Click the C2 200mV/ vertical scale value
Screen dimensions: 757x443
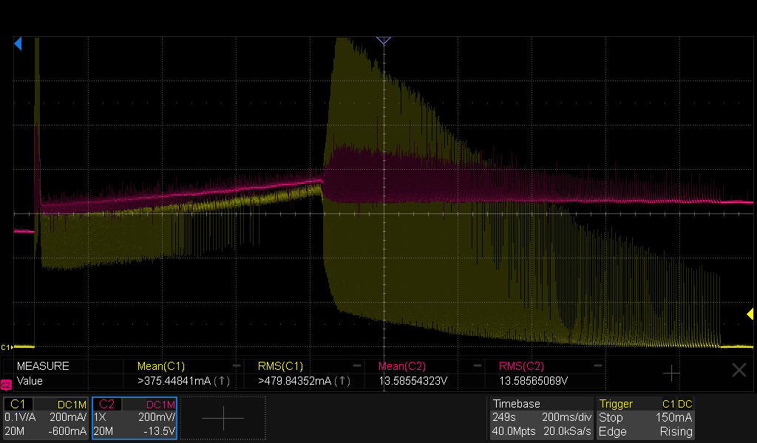pyautogui.click(x=157, y=417)
